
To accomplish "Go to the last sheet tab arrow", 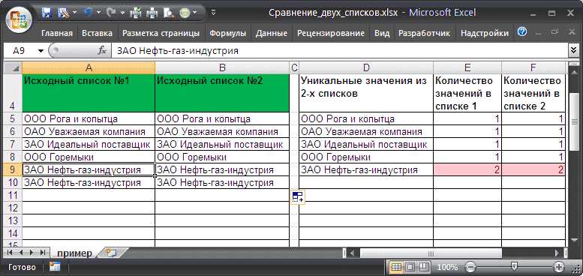I will coord(42,253).
